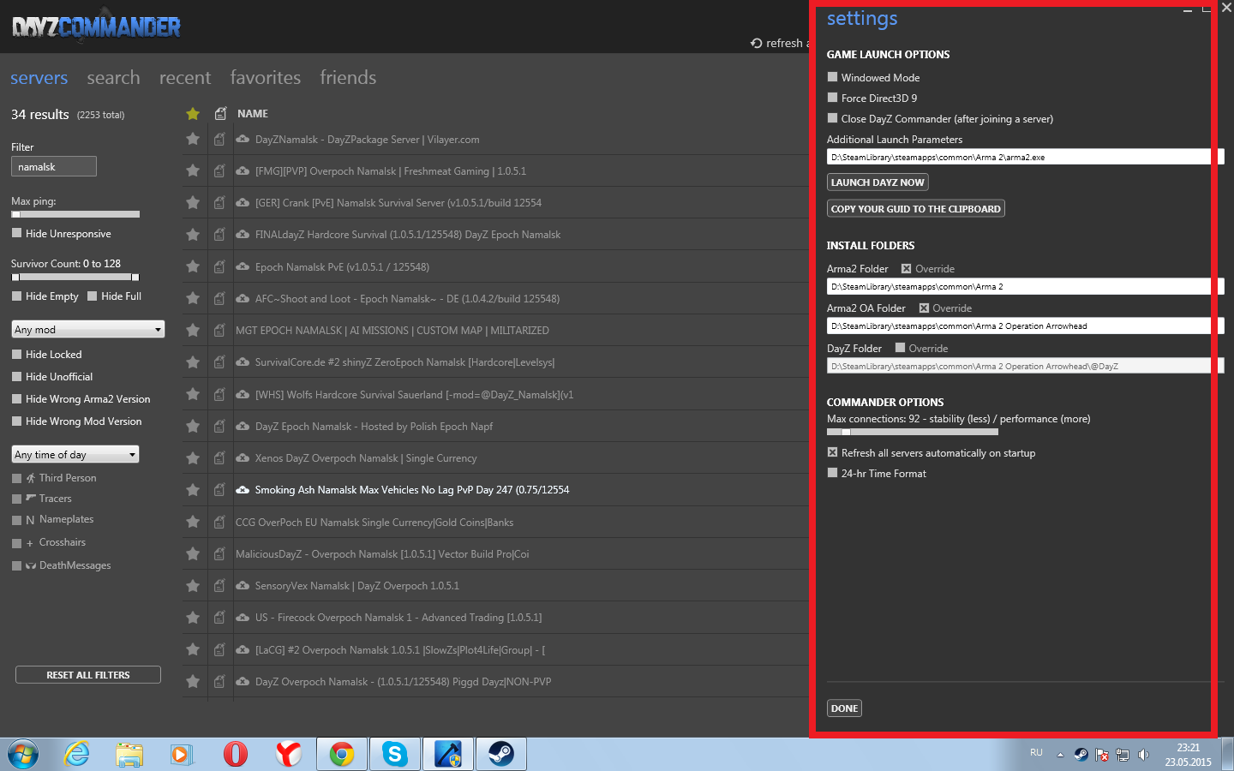
Task: Click the Arma2 OA Folder path field
Action: point(1025,326)
